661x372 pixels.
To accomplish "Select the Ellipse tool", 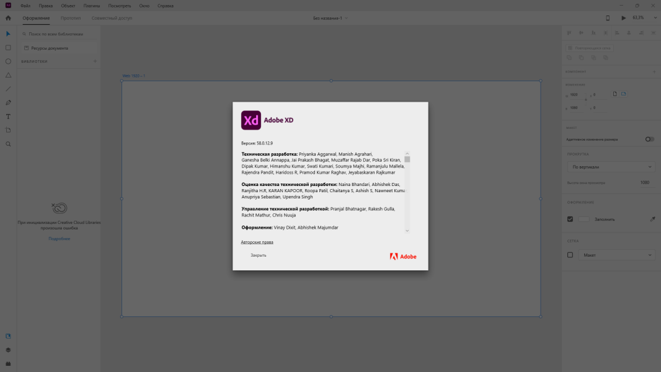I will click(x=8, y=61).
